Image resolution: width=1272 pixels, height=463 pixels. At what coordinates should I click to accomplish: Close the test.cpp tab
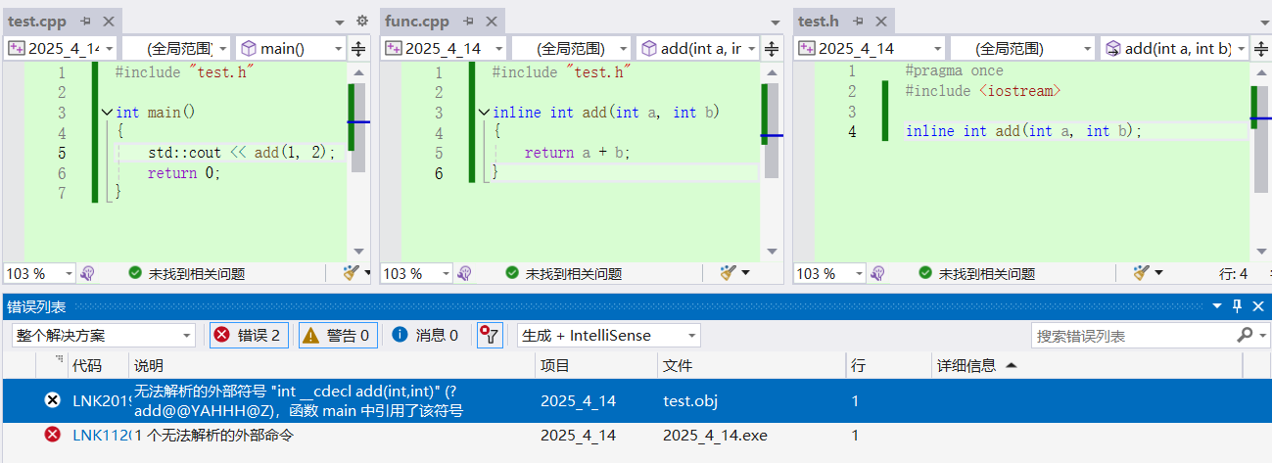pyautogui.click(x=107, y=21)
